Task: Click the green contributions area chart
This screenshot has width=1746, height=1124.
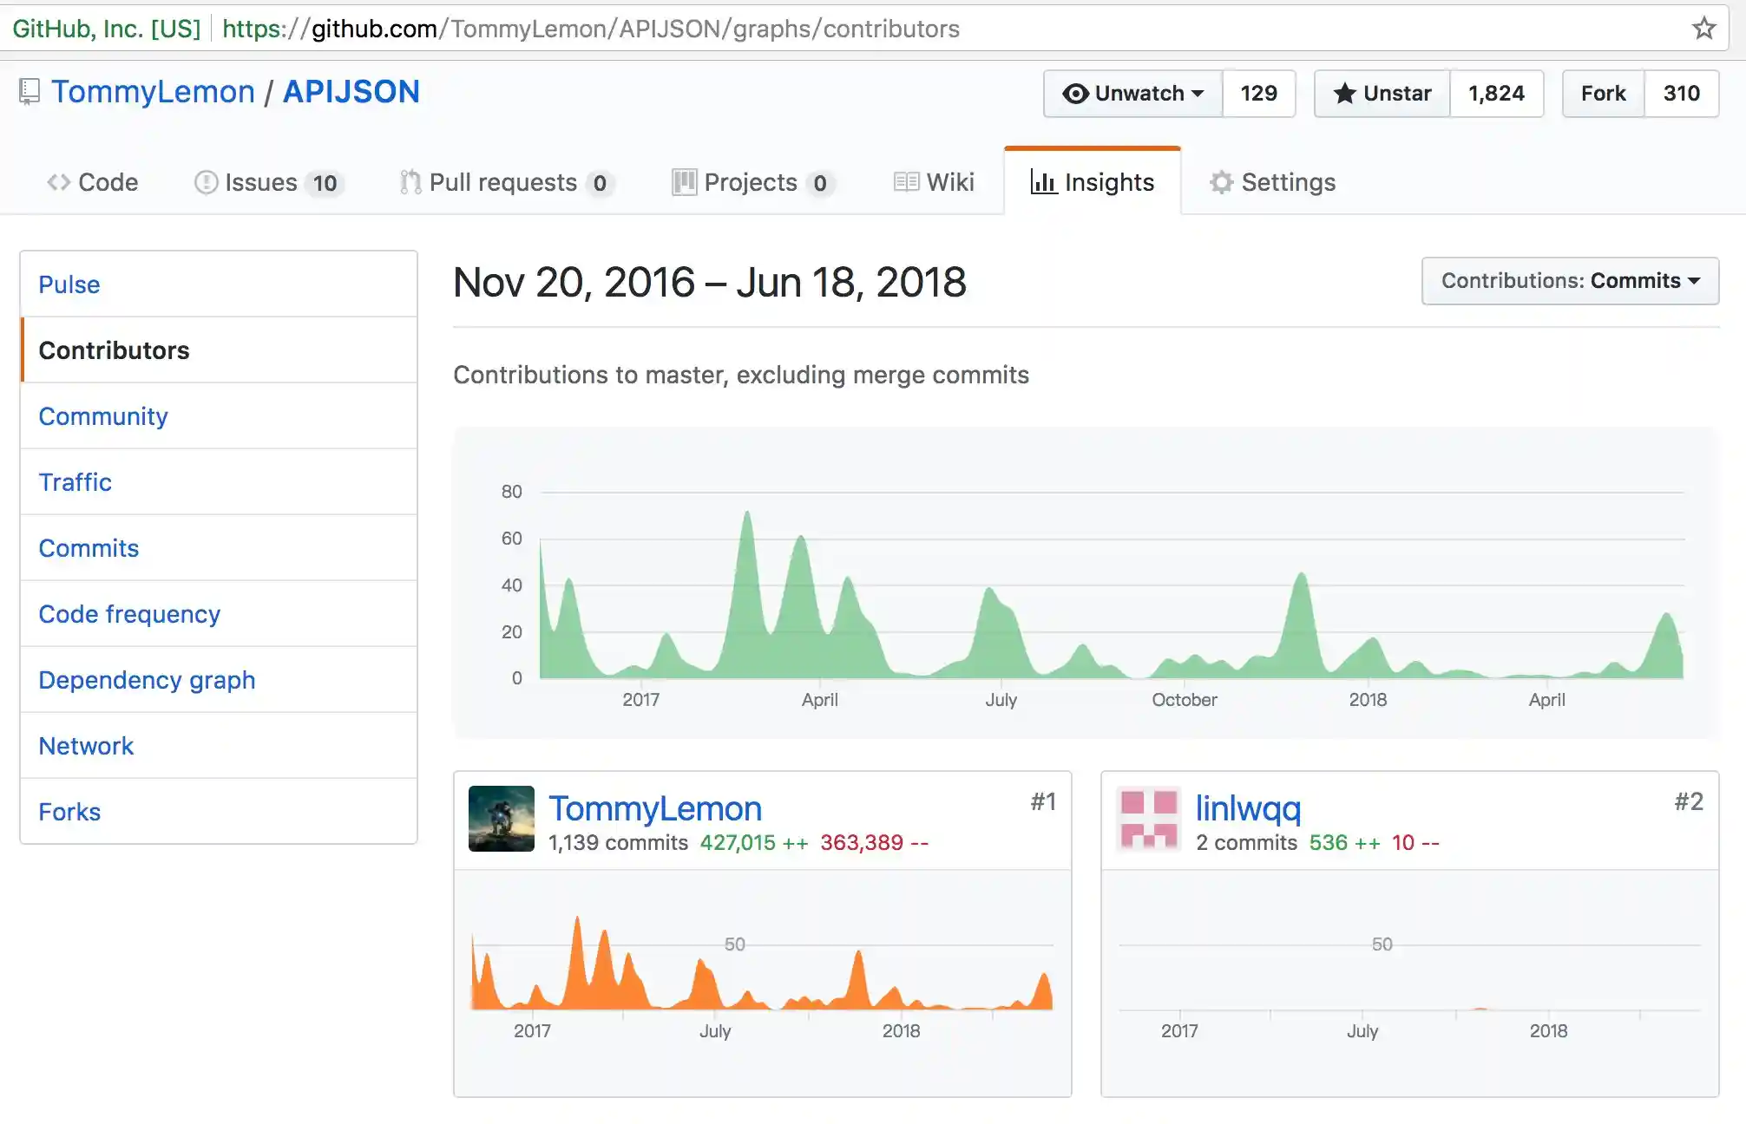Action: click(1112, 597)
